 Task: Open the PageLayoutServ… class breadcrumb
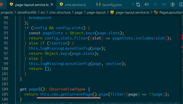click(171, 12)
